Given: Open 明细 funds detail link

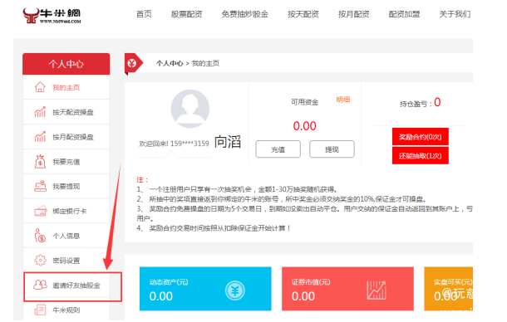Looking at the screenshot, I should tap(343, 100).
